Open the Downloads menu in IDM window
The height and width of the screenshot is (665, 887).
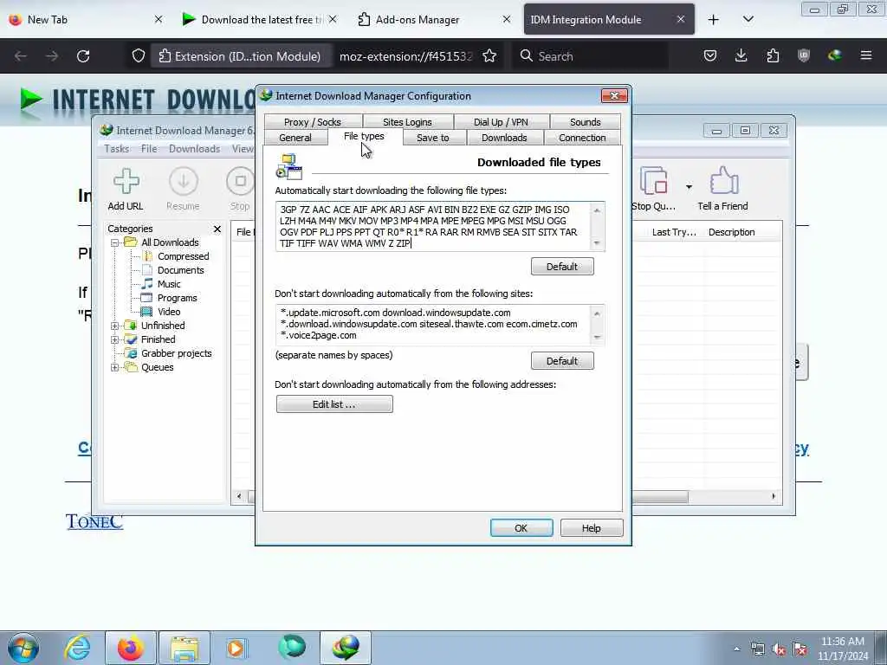[x=194, y=149]
